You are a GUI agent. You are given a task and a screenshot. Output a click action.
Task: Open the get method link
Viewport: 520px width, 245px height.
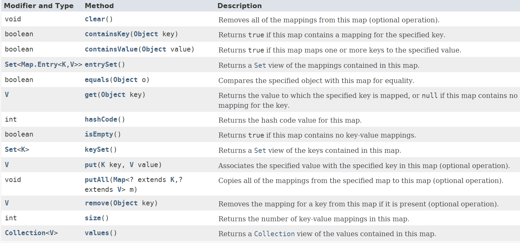pyautogui.click(x=91, y=95)
